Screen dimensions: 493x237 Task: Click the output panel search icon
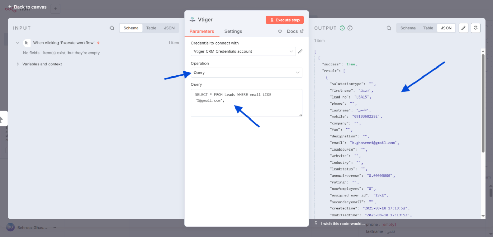[x=389, y=28]
